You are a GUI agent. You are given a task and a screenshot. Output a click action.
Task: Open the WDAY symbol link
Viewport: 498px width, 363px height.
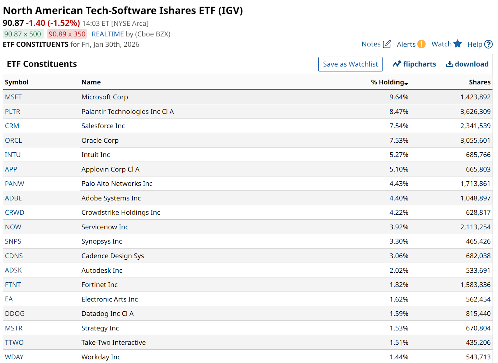[14, 357]
